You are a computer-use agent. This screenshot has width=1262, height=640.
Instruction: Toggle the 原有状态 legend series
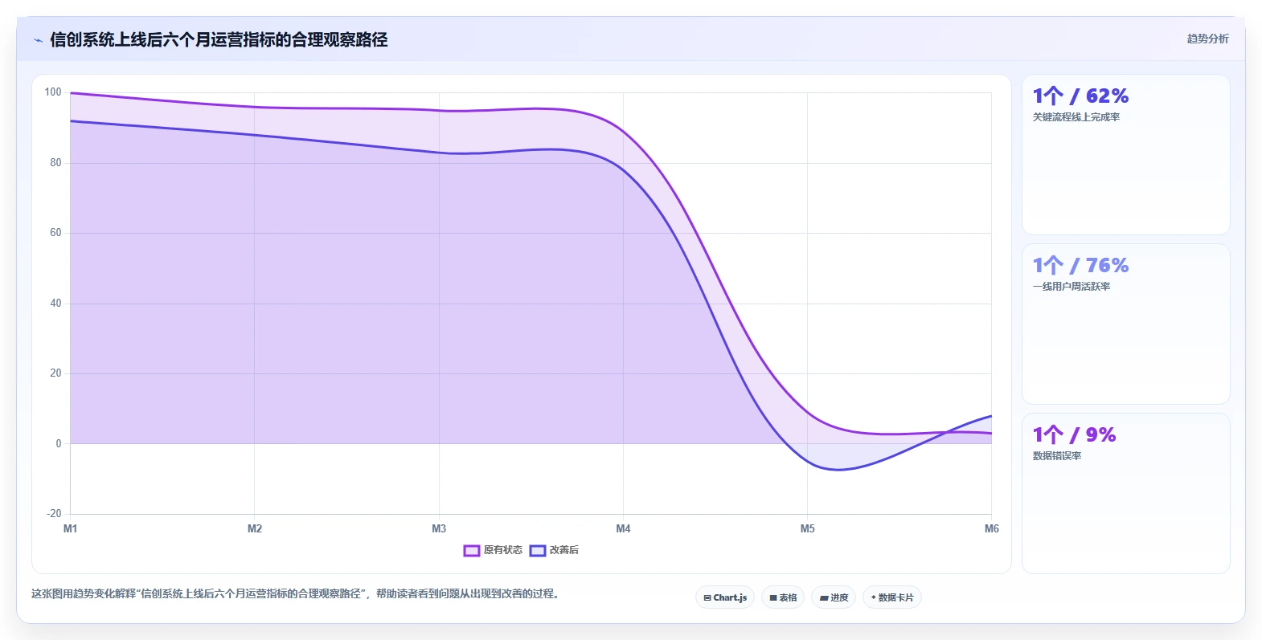coord(493,550)
